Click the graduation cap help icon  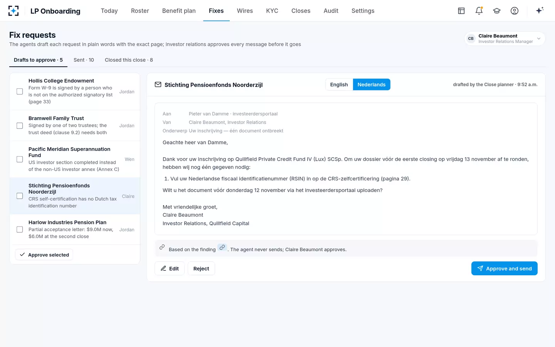(497, 11)
